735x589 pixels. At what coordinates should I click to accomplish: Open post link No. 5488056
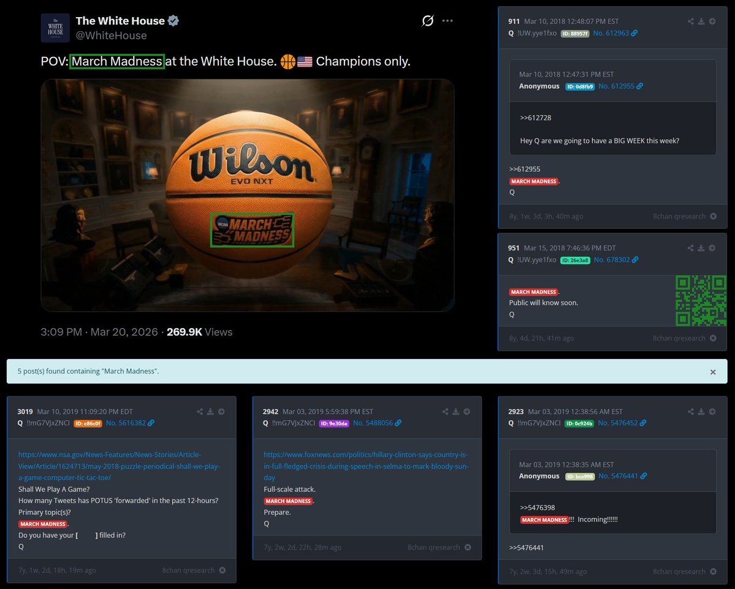point(373,423)
